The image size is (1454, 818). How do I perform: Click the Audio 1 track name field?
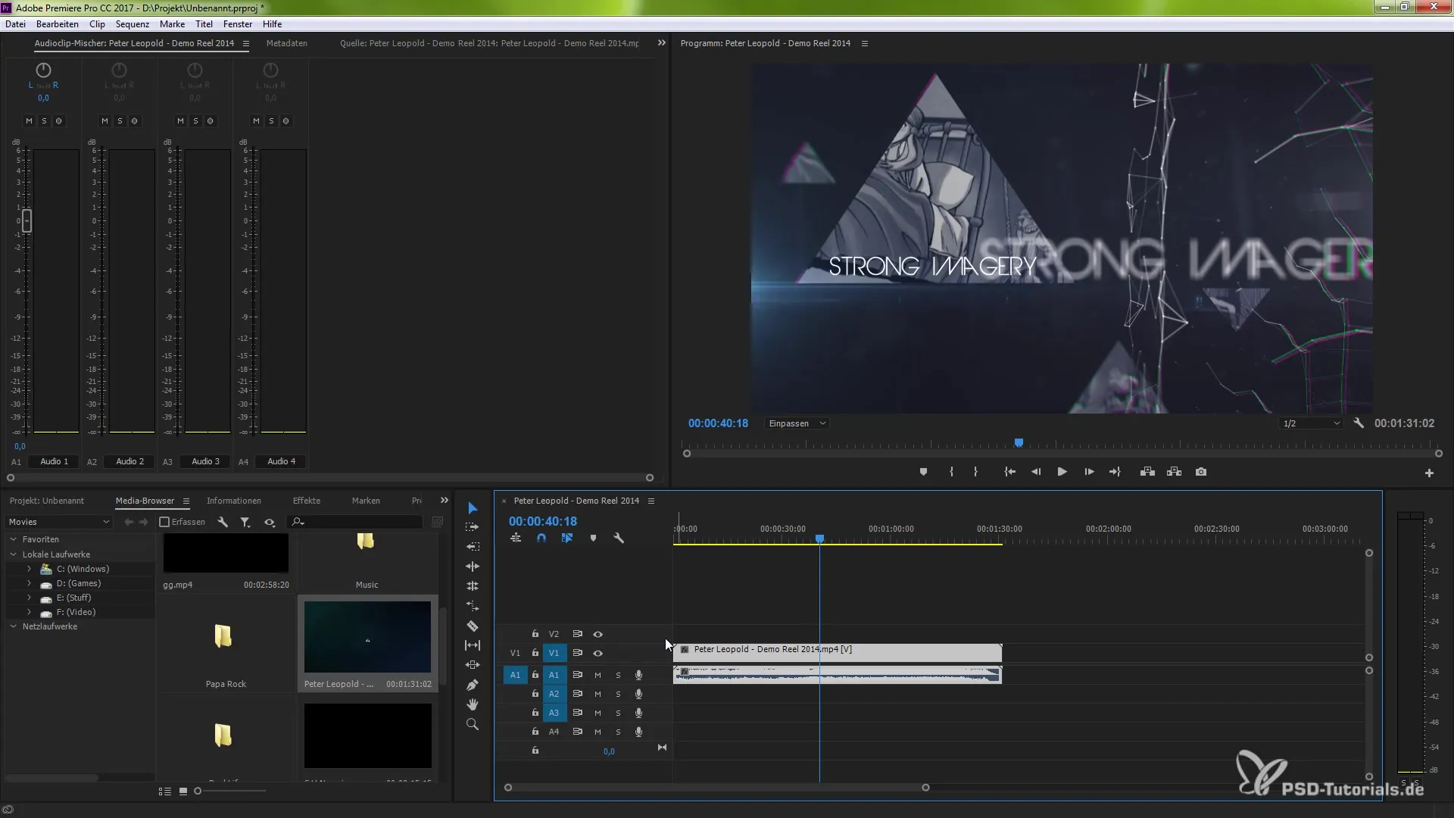[54, 461]
